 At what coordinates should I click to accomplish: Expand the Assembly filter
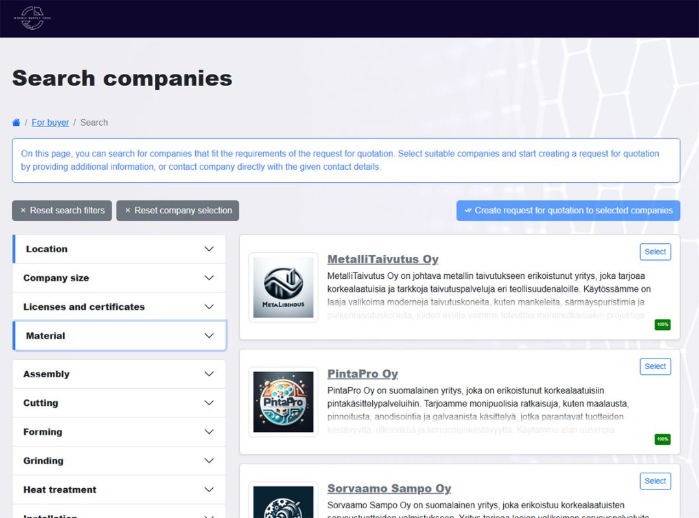point(119,374)
